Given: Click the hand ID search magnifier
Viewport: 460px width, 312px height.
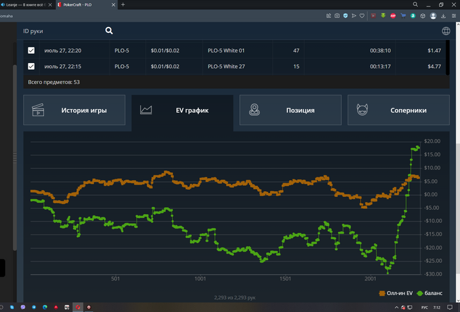Looking at the screenshot, I should point(109,30).
